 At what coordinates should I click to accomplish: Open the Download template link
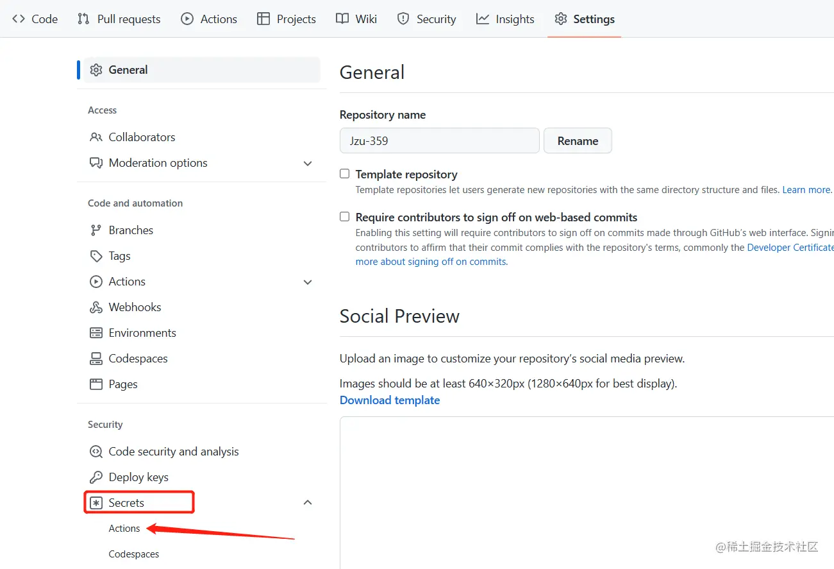pos(390,400)
